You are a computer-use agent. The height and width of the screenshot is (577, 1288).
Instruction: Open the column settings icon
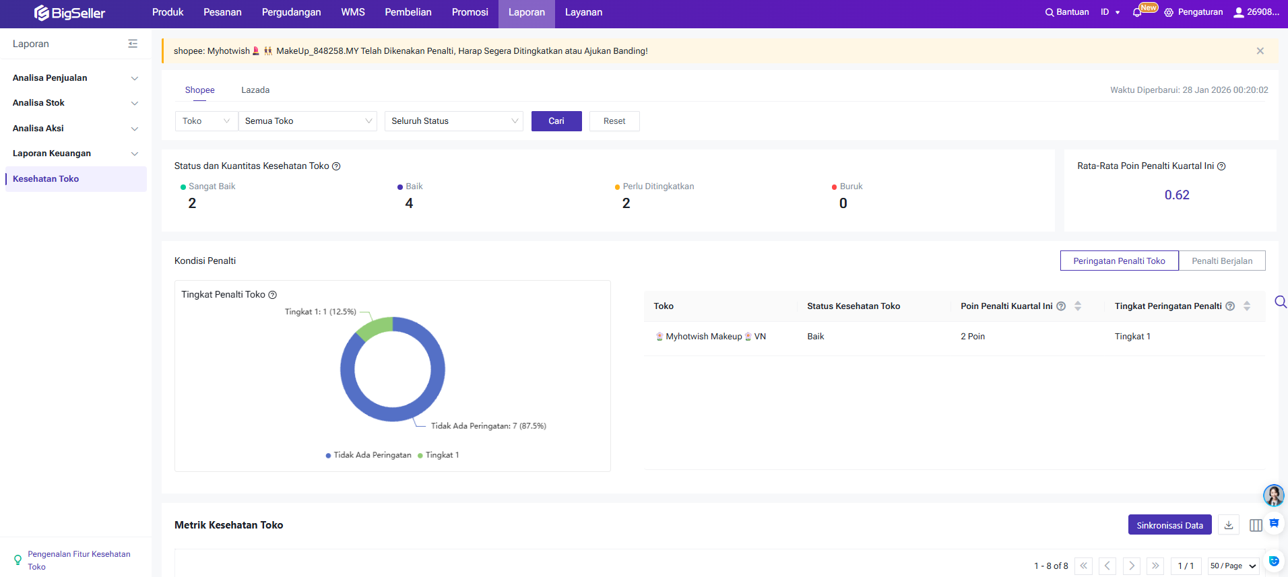tap(1256, 525)
